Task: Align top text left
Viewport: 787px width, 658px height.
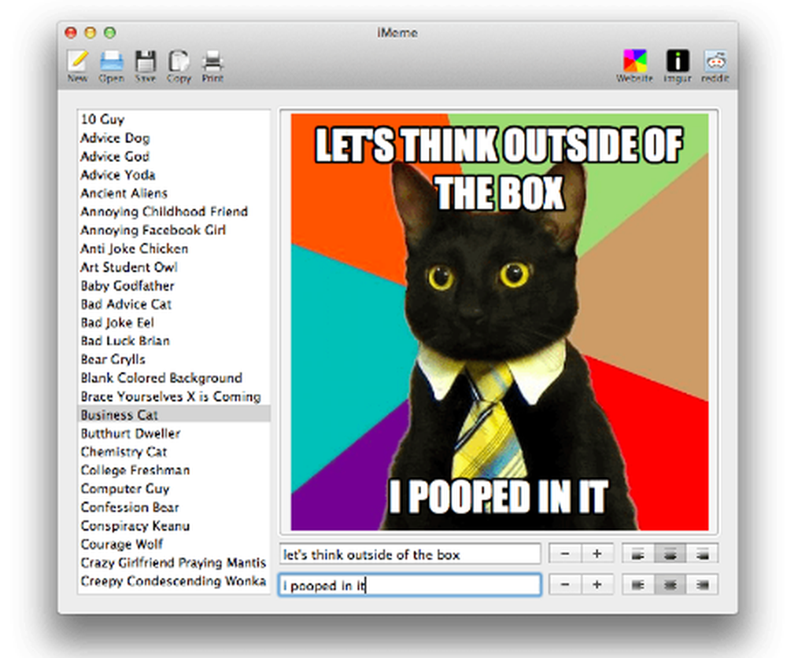Action: coord(638,553)
